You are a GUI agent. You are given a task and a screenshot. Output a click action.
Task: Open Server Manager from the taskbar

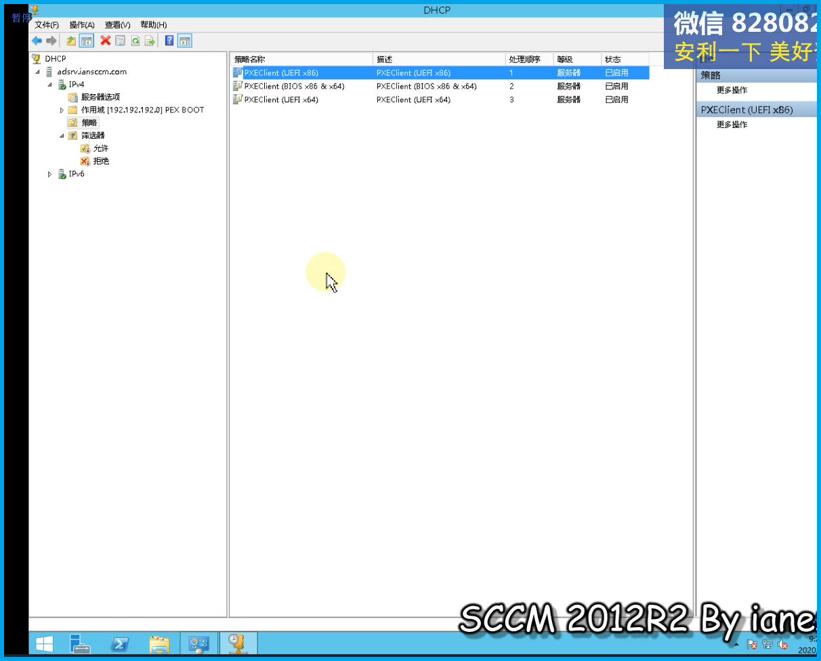click(x=81, y=643)
